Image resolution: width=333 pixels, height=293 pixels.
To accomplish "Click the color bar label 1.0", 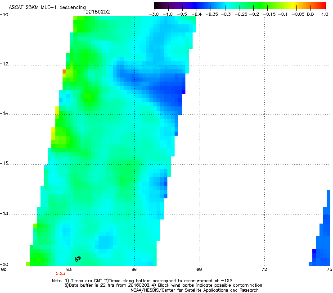I will click(x=325, y=14).
